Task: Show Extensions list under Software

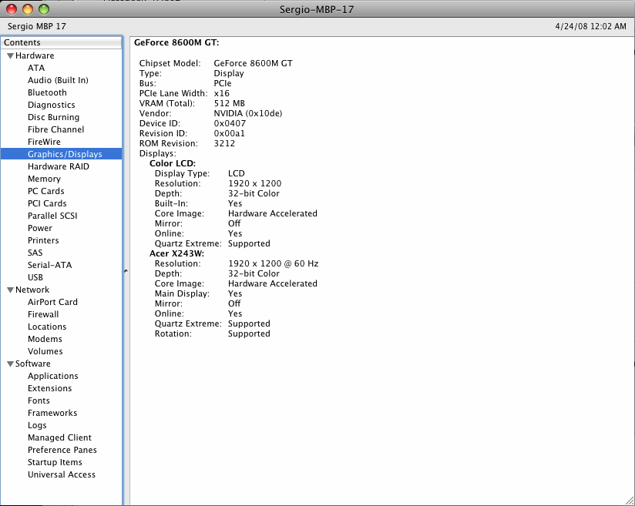Action: 49,388
